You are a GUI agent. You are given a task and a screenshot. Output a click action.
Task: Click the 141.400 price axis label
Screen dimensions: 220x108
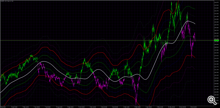point(216,16)
